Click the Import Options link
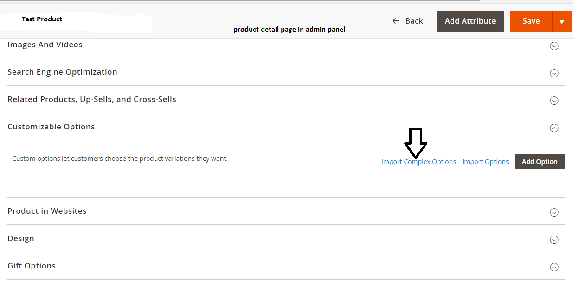This screenshot has width=573, height=287. point(485,162)
